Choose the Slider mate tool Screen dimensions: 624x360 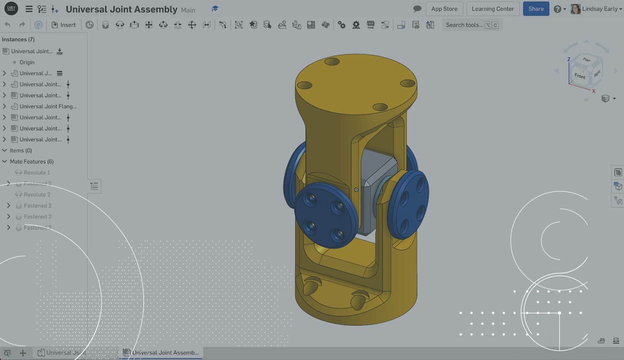(x=134, y=25)
